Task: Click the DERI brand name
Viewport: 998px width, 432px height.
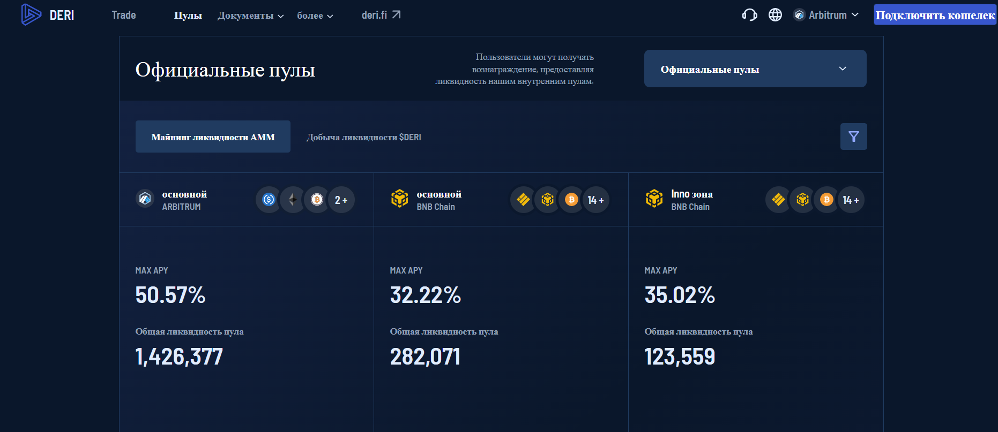Action: click(62, 15)
